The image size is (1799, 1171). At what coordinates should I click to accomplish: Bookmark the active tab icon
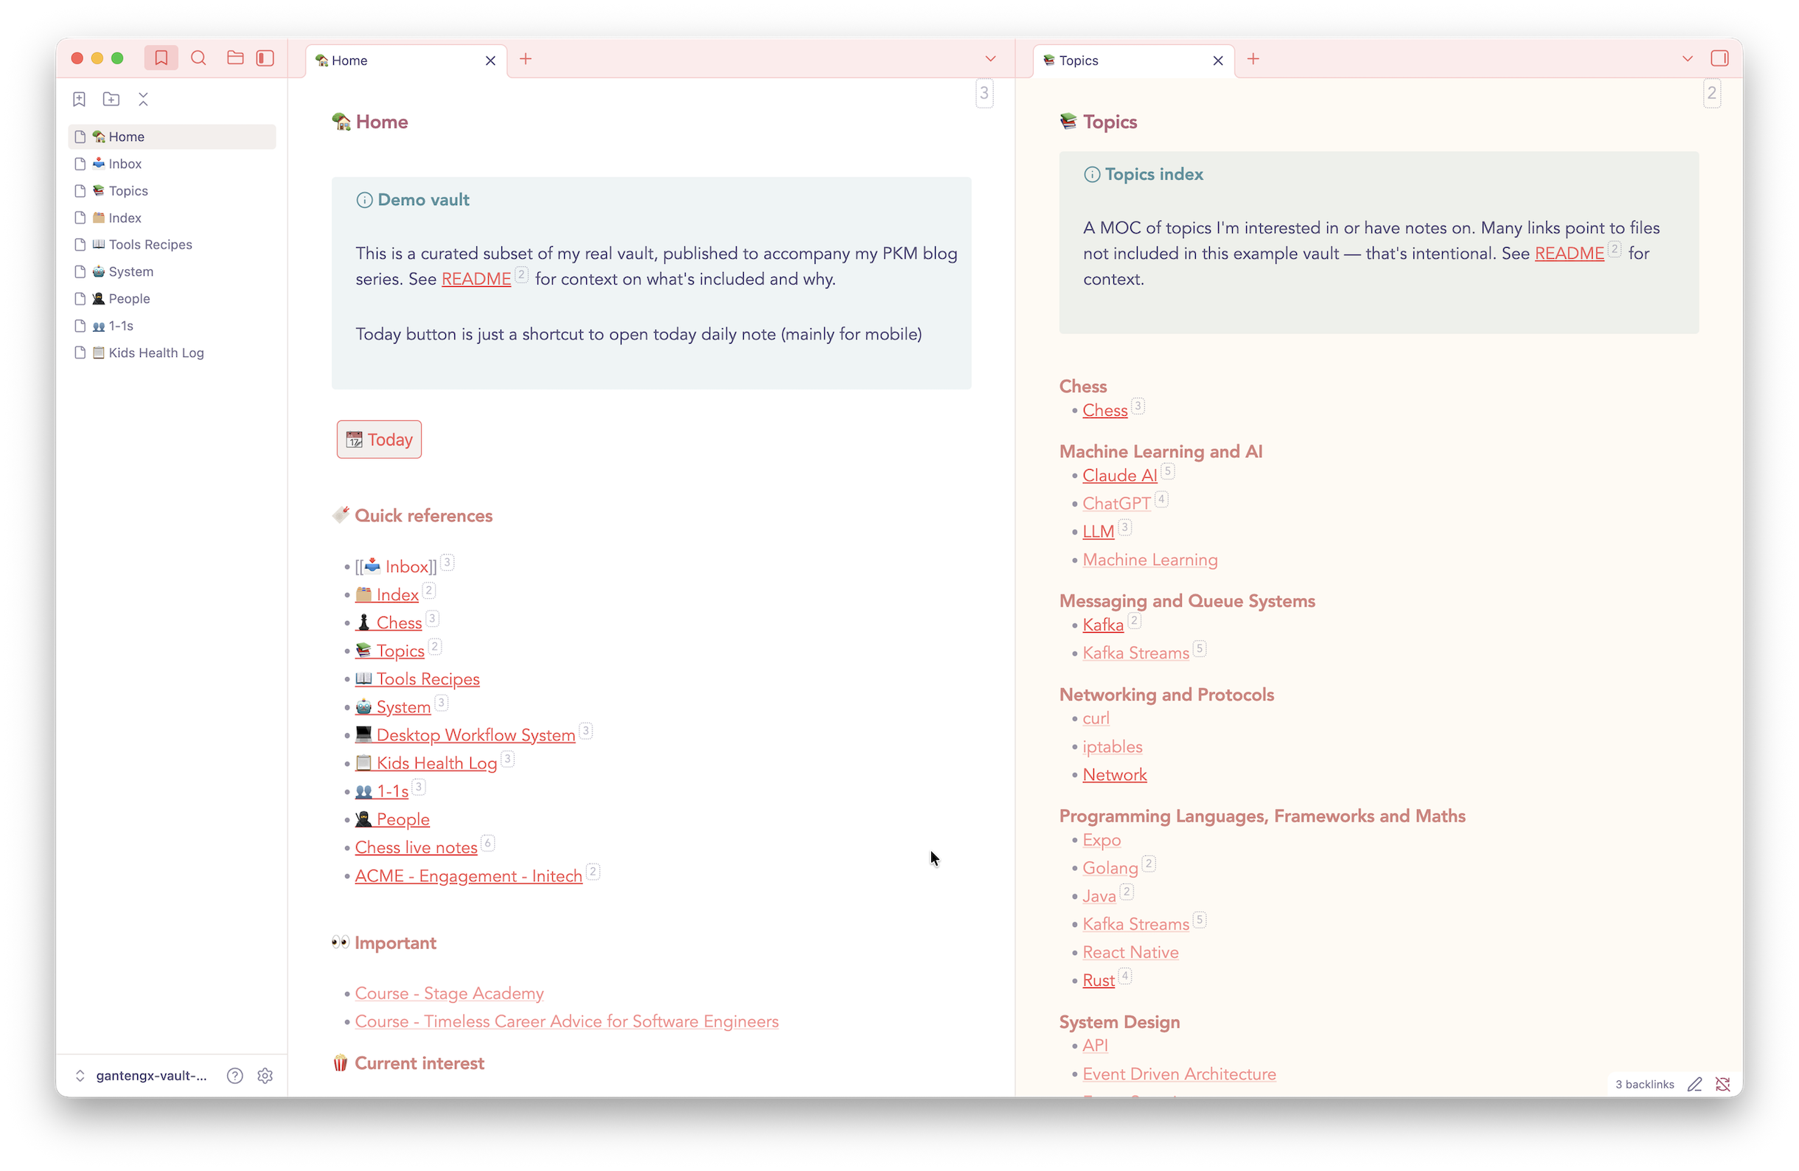(80, 99)
